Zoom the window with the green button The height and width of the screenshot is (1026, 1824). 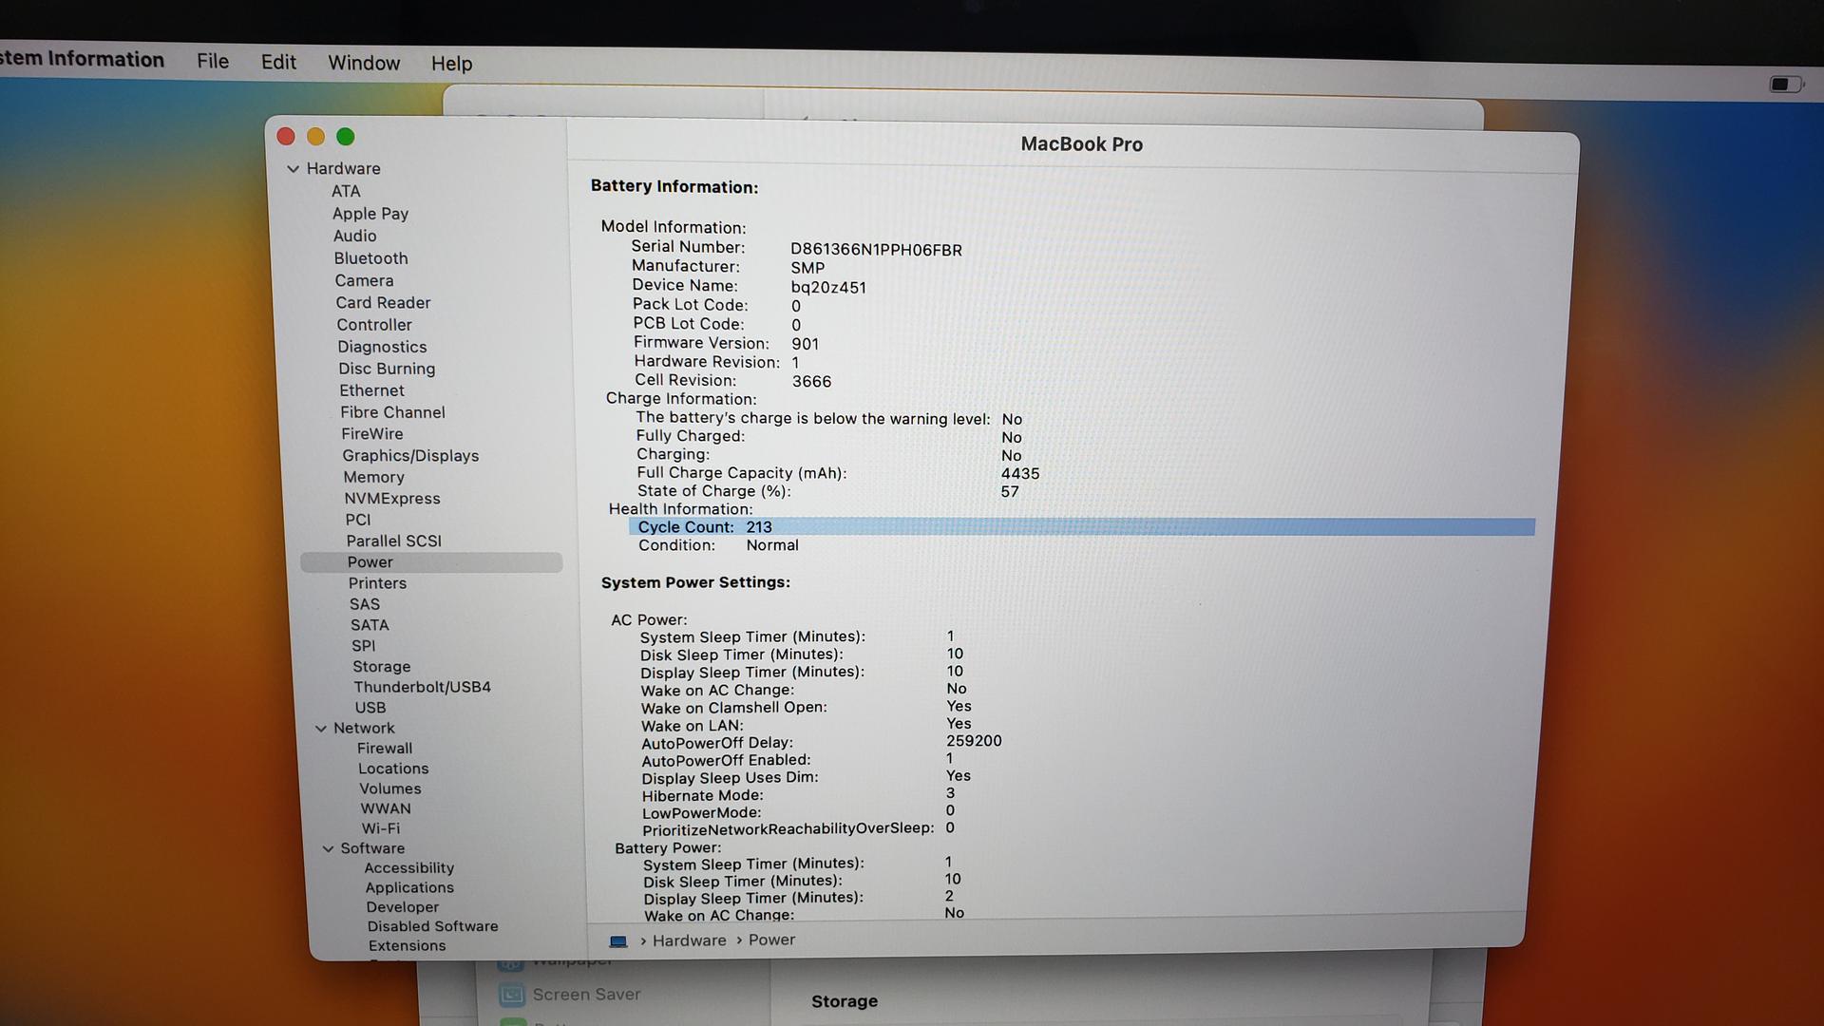click(346, 137)
